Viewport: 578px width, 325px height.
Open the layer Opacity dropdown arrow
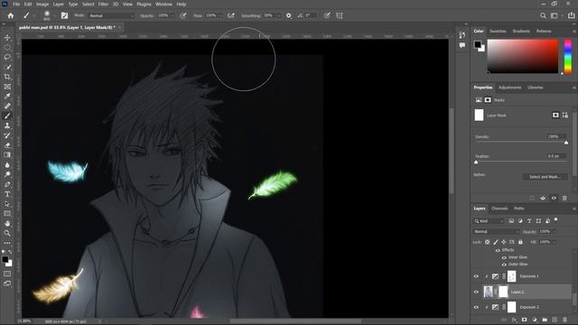[x=554, y=232]
